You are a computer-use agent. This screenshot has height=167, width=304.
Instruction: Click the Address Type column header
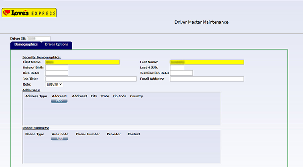[x=36, y=96]
